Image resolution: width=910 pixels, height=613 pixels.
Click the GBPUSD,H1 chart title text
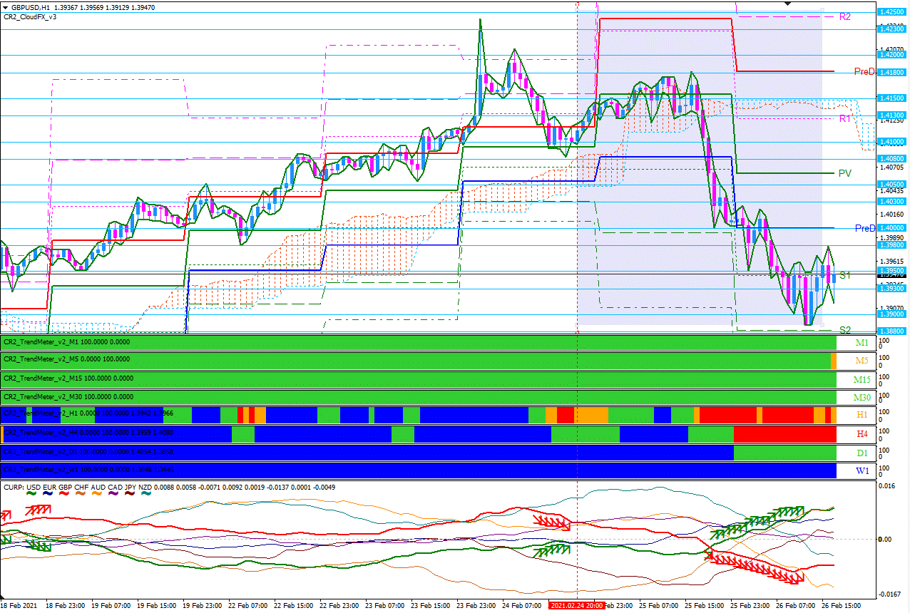pyautogui.click(x=31, y=7)
